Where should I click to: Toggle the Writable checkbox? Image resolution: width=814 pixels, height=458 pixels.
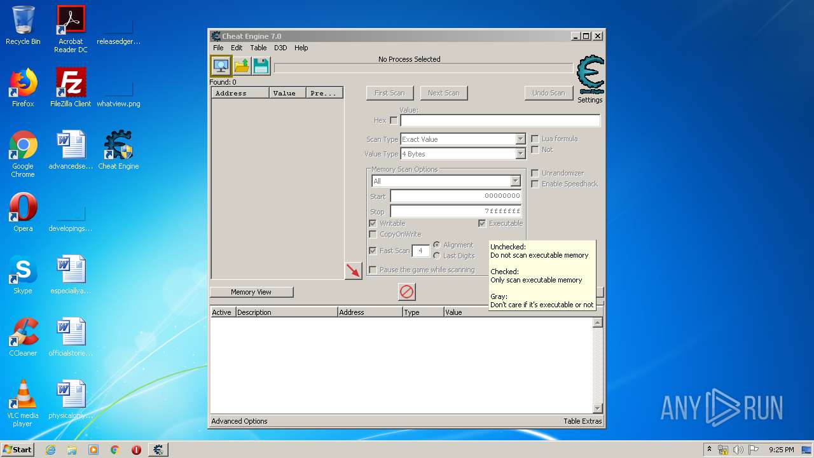tap(373, 223)
